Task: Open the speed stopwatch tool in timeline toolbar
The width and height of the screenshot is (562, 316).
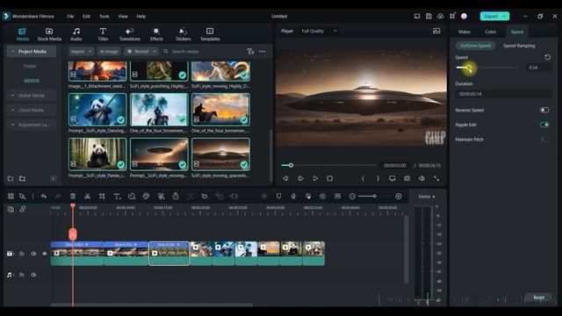Action: click(176, 197)
